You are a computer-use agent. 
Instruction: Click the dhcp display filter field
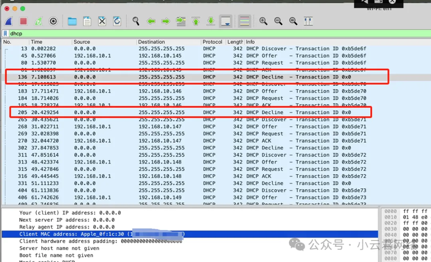(x=200, y=34)
